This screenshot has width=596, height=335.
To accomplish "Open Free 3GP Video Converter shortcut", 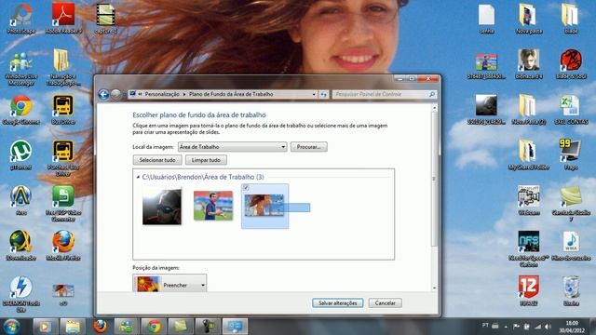I will [x=63, y=204].
